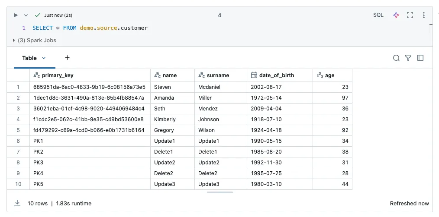
Task: Search the results table
Action: (396, 58)
